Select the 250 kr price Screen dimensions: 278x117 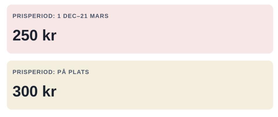(x=34, y=36)
